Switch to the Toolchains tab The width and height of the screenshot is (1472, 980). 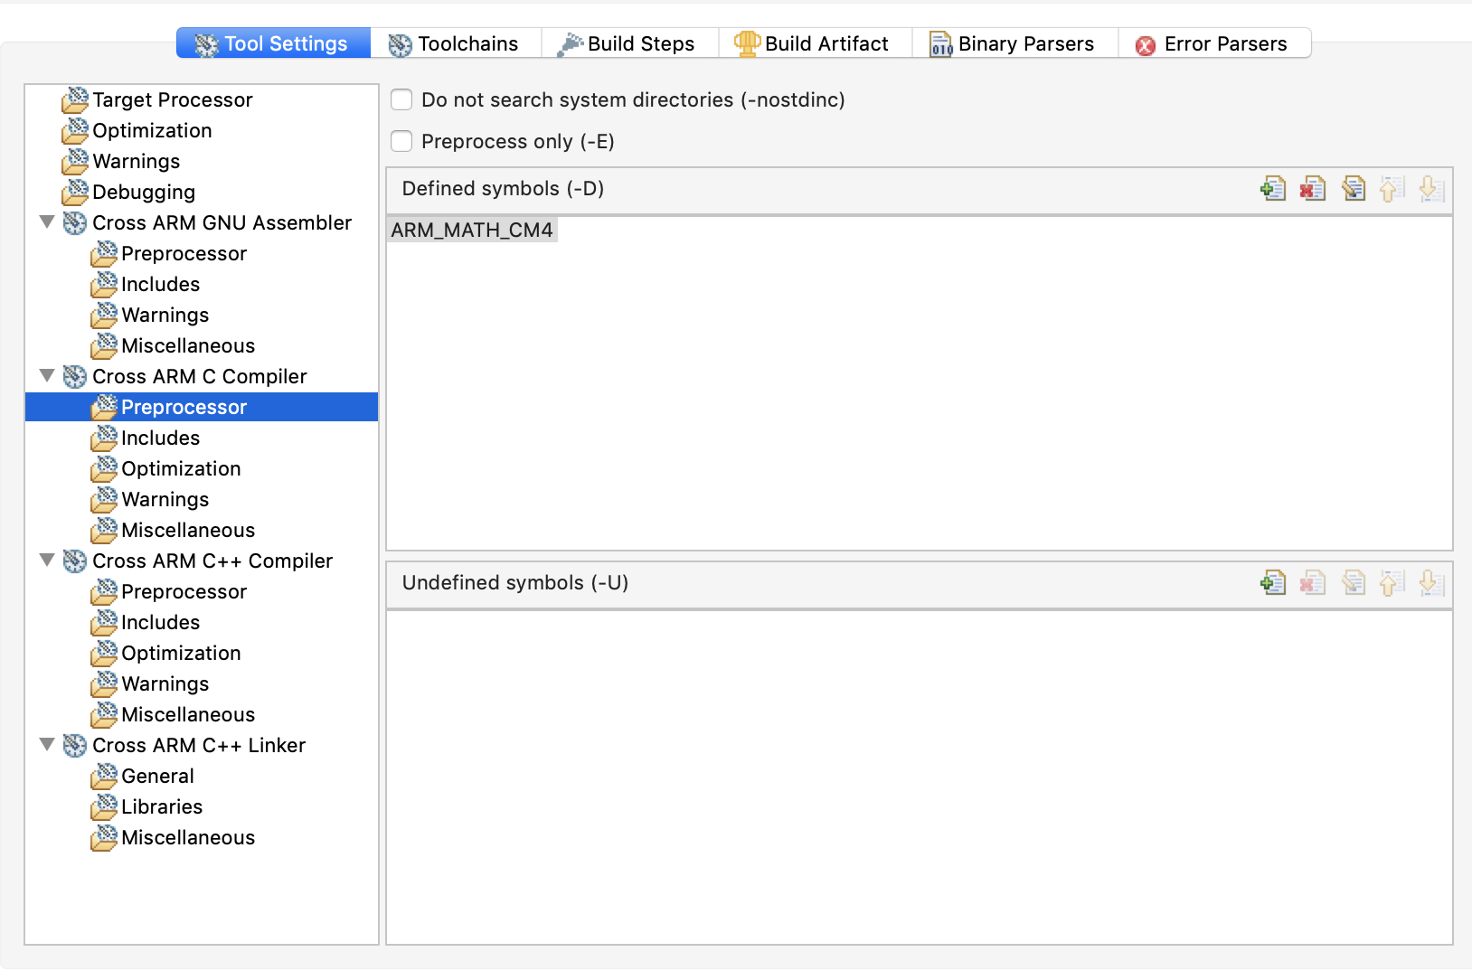click(x=455, y=43)
